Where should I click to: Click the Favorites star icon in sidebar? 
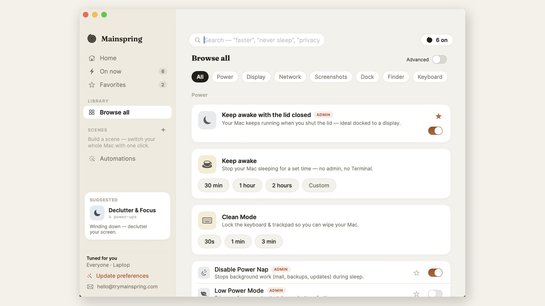tap(92, 85)
